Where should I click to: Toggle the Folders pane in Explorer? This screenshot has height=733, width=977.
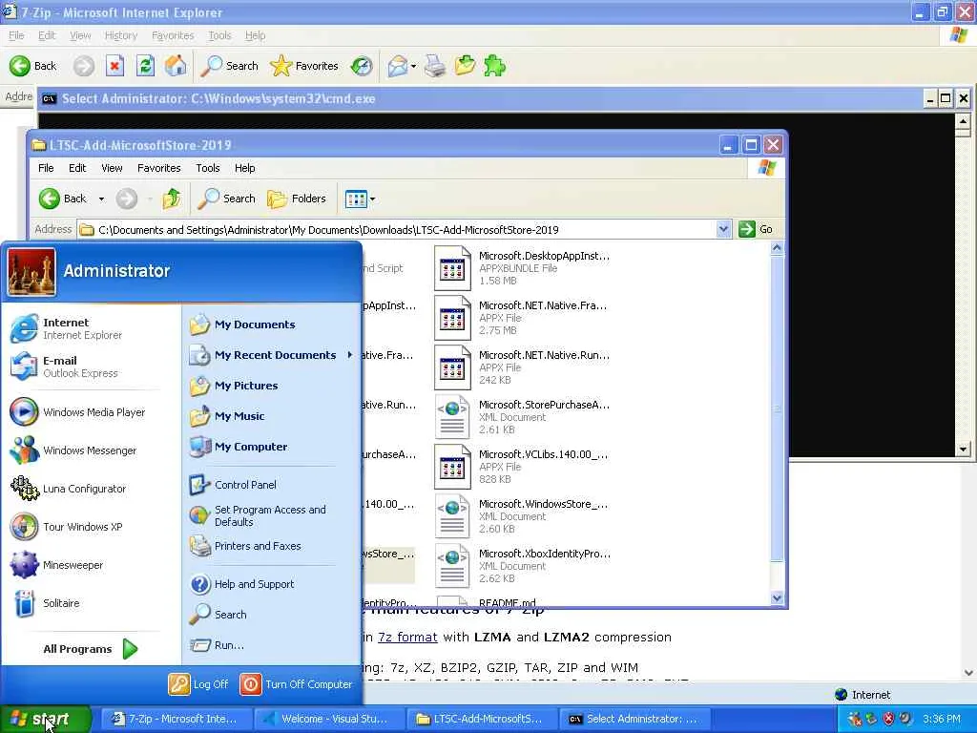point(297,199)
